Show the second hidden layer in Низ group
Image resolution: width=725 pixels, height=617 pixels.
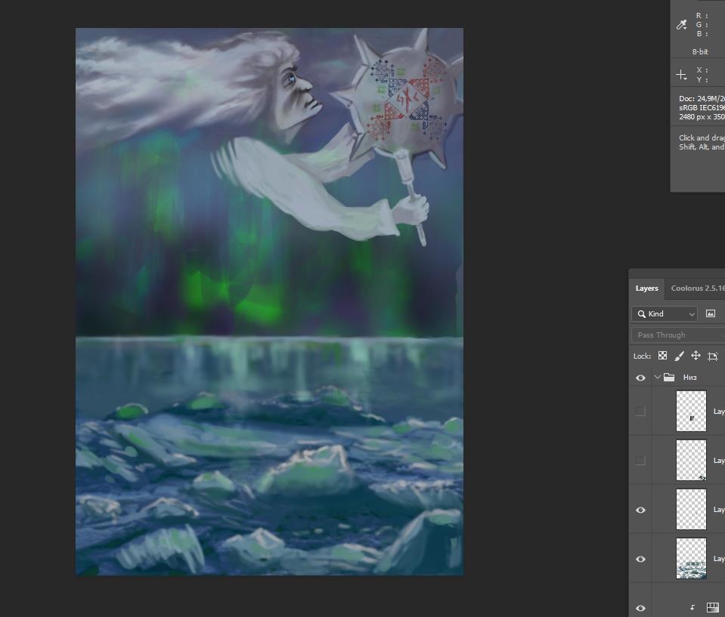[x=640, y=460]
